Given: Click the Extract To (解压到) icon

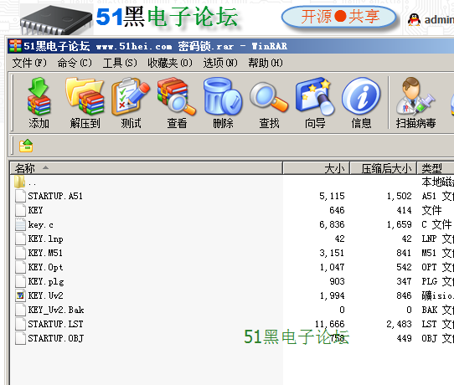Looking at the screenshot, I should point(85,103).
